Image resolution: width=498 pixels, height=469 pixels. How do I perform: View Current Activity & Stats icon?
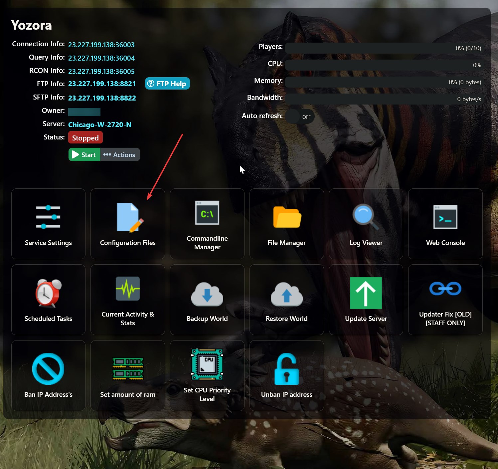(x=128, y=289)
